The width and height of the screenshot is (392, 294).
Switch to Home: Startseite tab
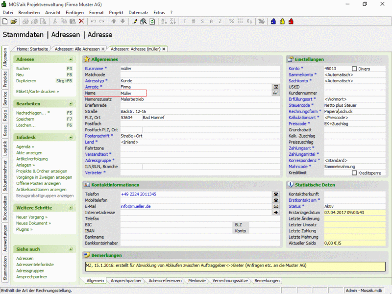(x=32, y=49)
